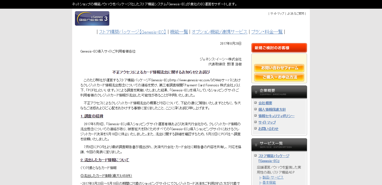Screen dimensions: 382x185
Task: Click line starting ・2017年3月23日～5月18日の期間
Action: click(160, 183)
